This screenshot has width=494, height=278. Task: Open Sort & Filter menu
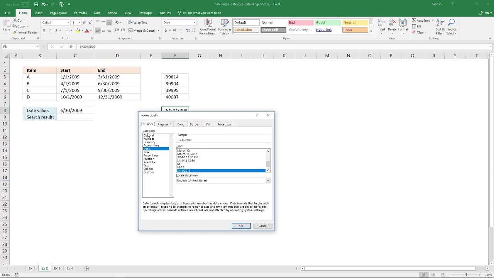[x=440, y=26]
